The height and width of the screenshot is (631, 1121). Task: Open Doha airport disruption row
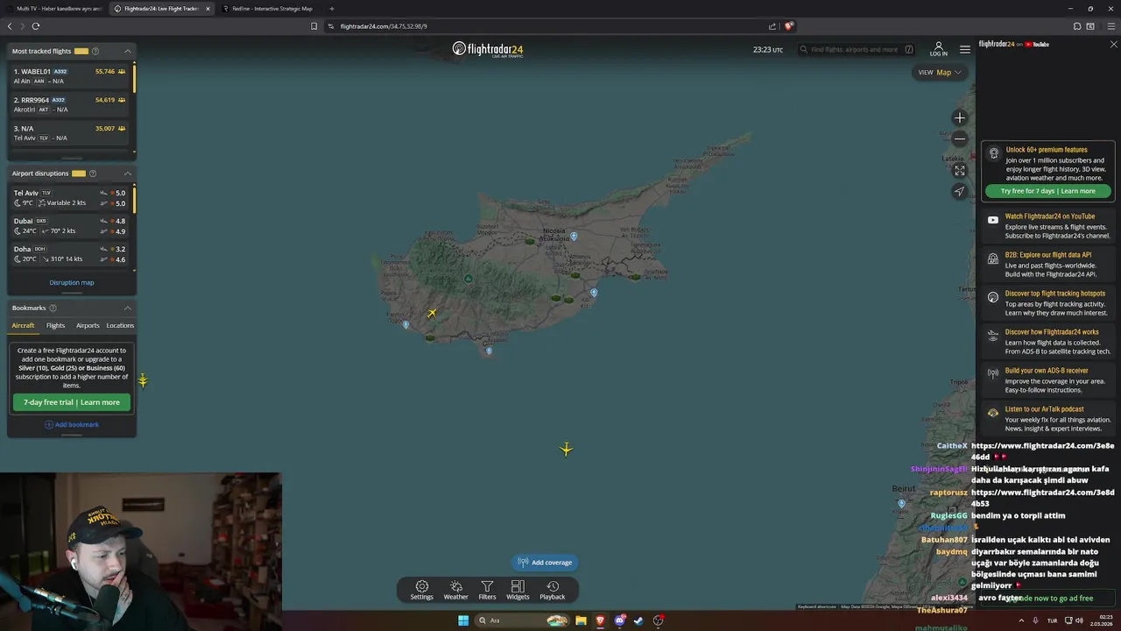click(x=69, y=254)
